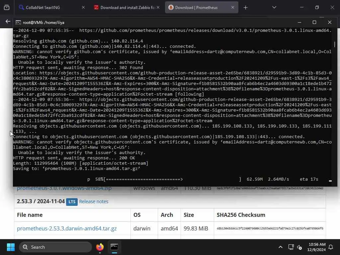Show hidden system tray icons

click(x=280, y=247)
